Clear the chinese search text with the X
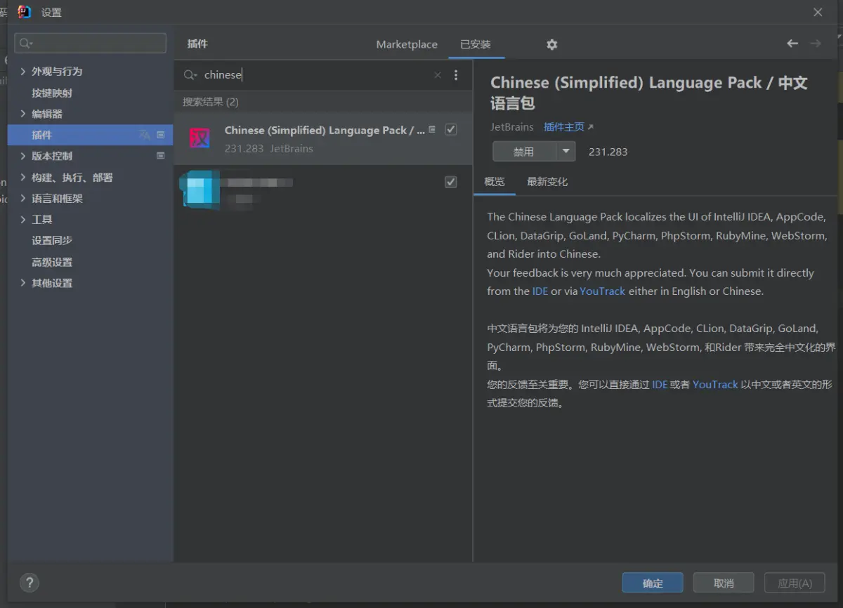This screenshot has width=843, height=608. [x=437, y=74]
